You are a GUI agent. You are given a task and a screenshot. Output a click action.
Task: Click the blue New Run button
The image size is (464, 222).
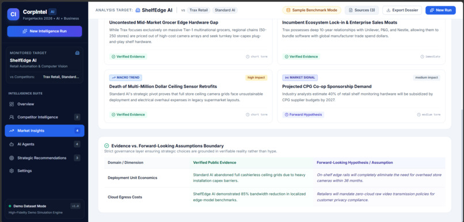click(440, 10)
